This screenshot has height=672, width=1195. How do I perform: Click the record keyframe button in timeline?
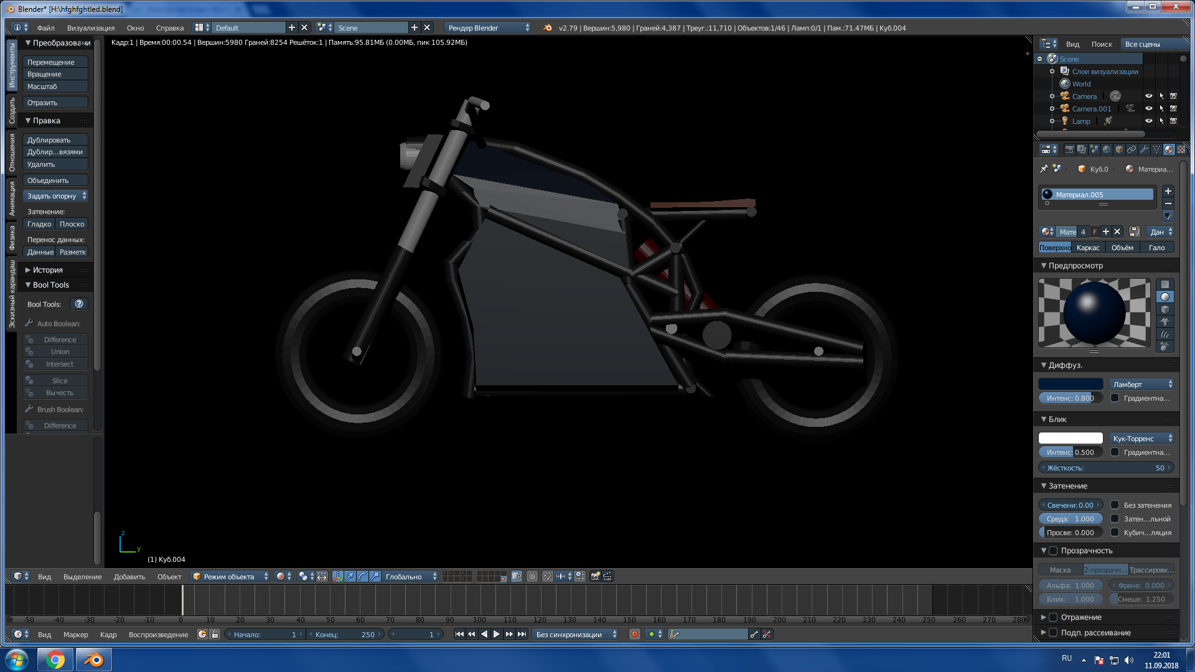click(x=634, y=634)
